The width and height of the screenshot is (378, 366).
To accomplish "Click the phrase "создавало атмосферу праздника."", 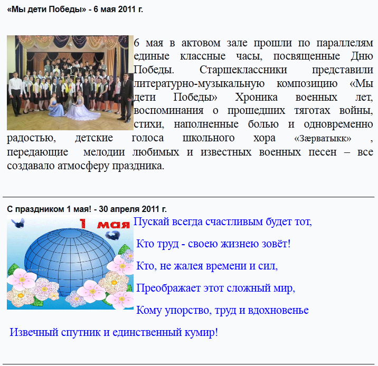I will coord(86,166).
